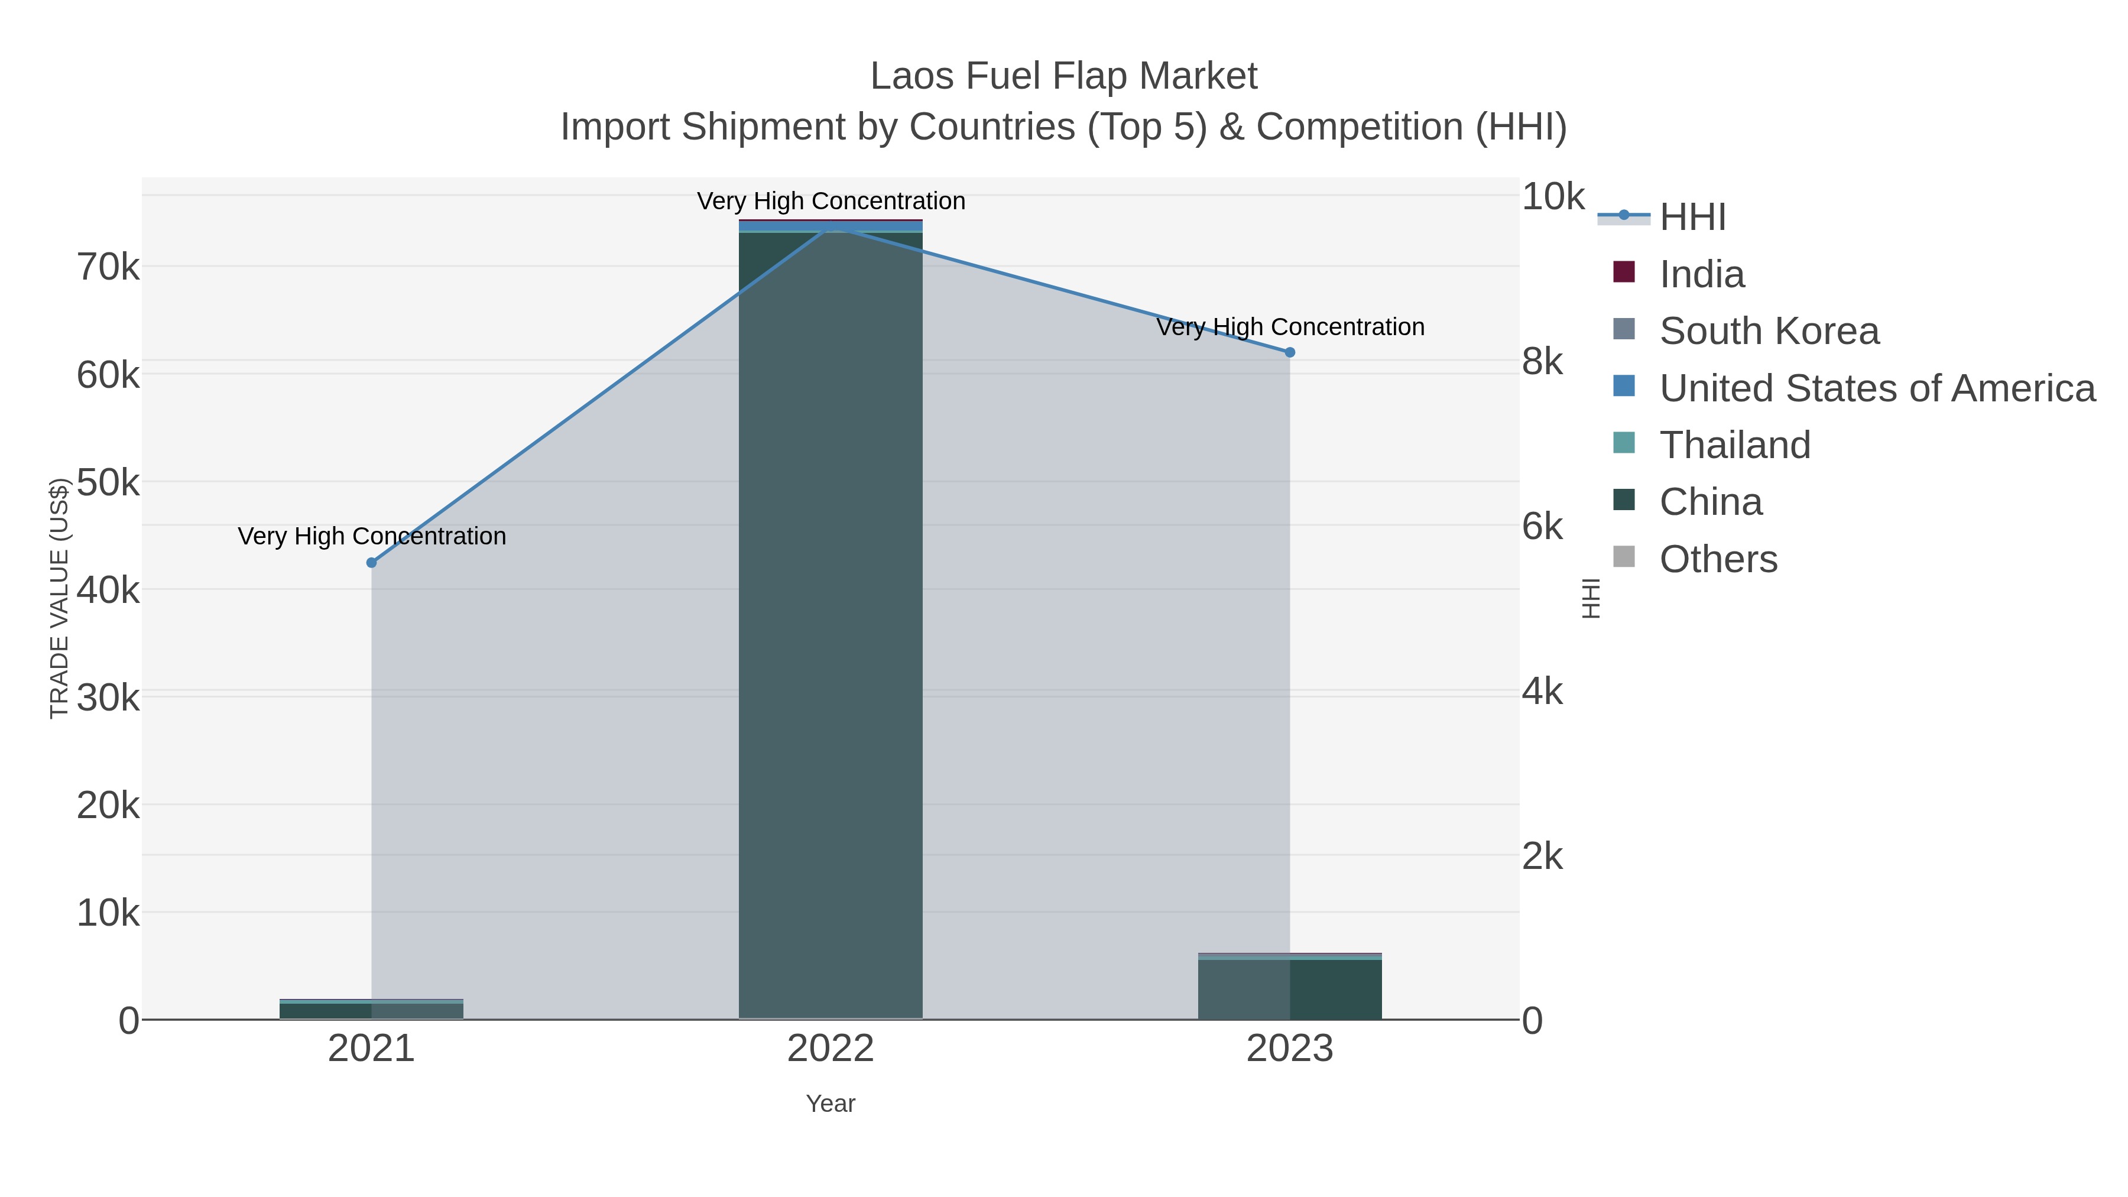Toggle the China legend entry
This screenshot has width=2128, height=1197.
click(1688, 502)
